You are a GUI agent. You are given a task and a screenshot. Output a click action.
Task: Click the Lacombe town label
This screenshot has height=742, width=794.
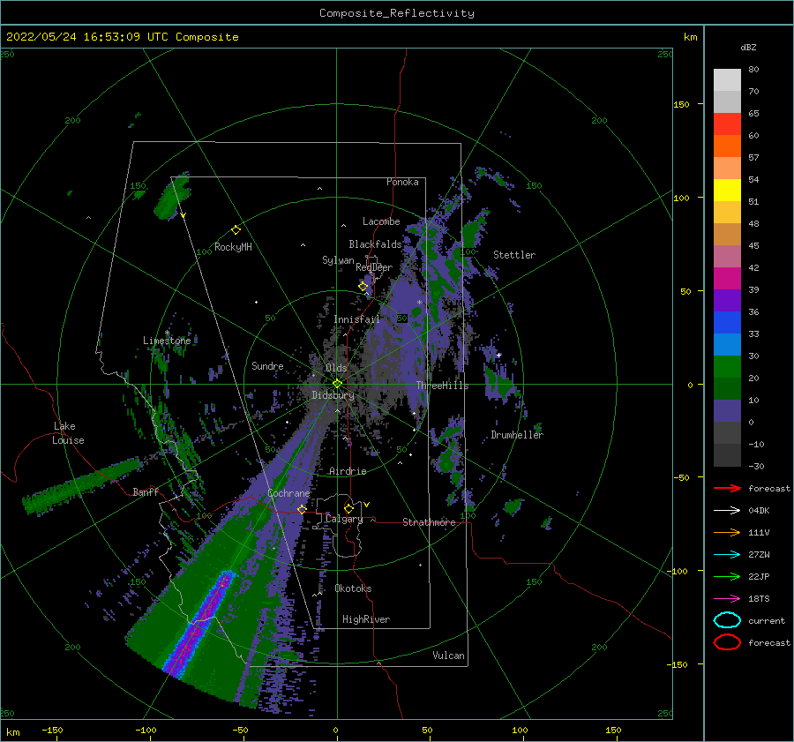(x=381, y=221)
